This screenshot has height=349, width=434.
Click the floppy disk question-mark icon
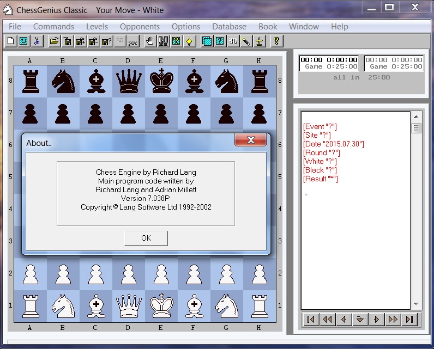click(106, 41)
